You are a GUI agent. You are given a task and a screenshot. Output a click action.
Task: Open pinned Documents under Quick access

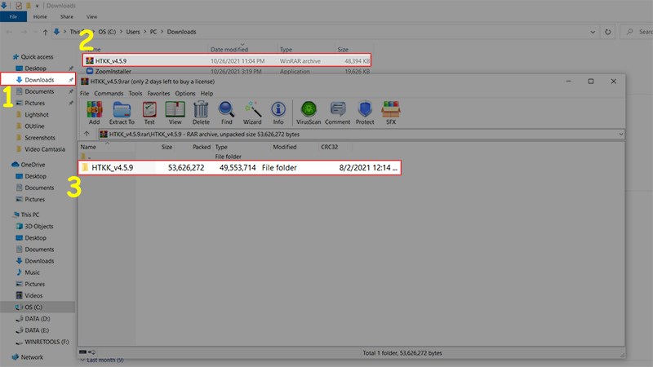(x=39, y=91)
